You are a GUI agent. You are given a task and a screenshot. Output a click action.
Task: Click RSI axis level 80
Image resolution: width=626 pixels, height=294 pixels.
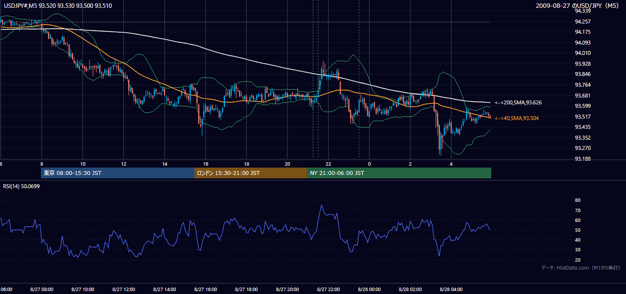[578, 200]
